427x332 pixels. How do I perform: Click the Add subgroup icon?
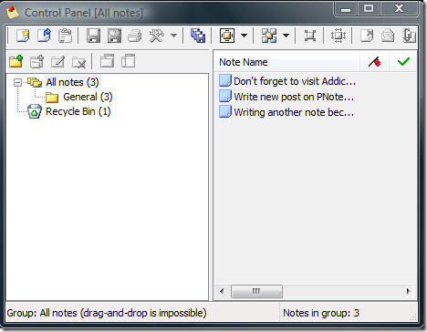(36, 61)
